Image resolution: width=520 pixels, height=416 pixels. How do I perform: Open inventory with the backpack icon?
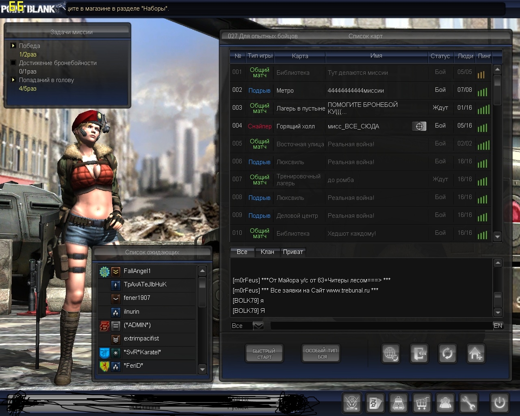(x=399, y=403)
